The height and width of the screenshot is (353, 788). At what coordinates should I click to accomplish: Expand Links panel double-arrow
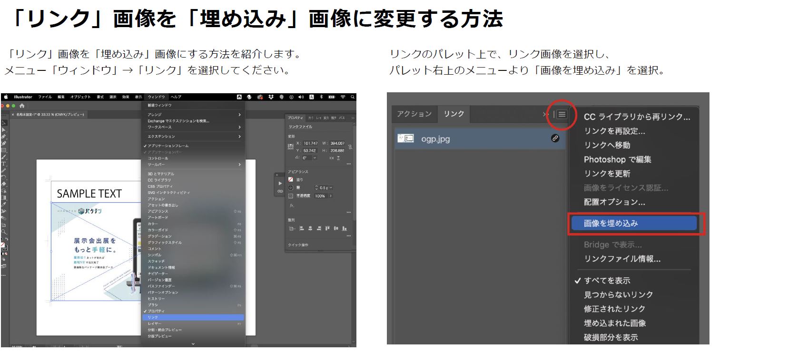[x=545, y=114]
